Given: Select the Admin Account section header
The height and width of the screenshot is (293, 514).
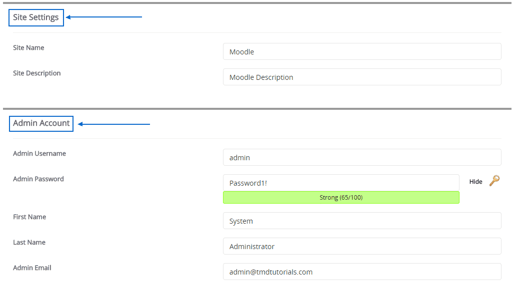Looking at the screenshot, I should click(41, 123).
